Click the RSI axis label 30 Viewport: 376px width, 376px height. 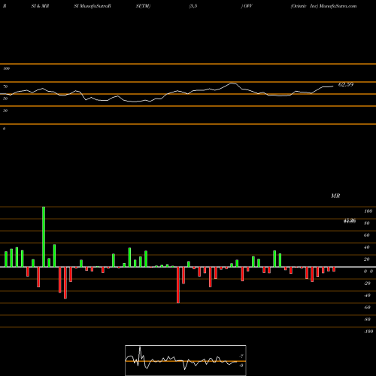coord(5,111)
